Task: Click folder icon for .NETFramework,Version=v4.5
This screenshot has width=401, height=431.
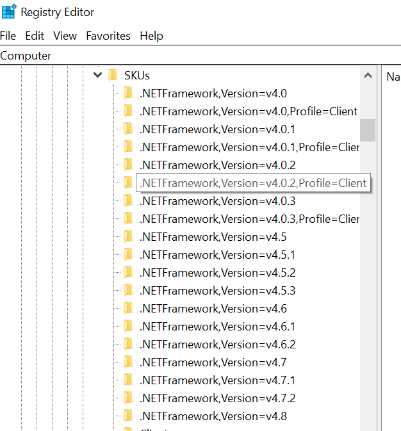Action: point(129,237)
